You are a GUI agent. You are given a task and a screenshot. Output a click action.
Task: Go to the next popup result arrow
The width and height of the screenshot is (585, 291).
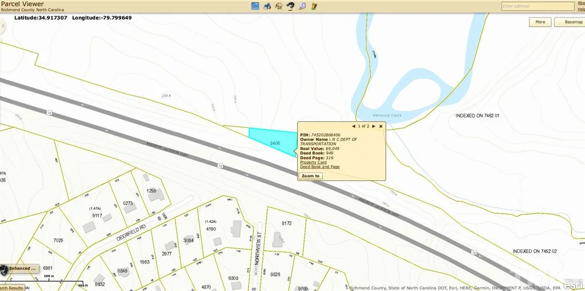(x=374, y=126)
